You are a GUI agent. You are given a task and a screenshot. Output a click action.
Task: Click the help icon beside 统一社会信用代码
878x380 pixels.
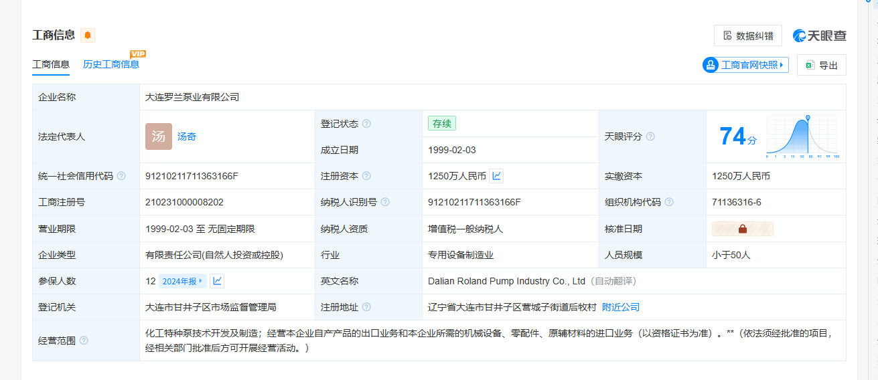click(x=121, y=176)
